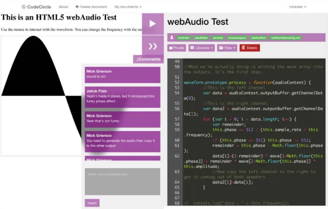This screenshot has height=209, width=328.
Task: Click the Insert comment button
Action: pos(92,203)
